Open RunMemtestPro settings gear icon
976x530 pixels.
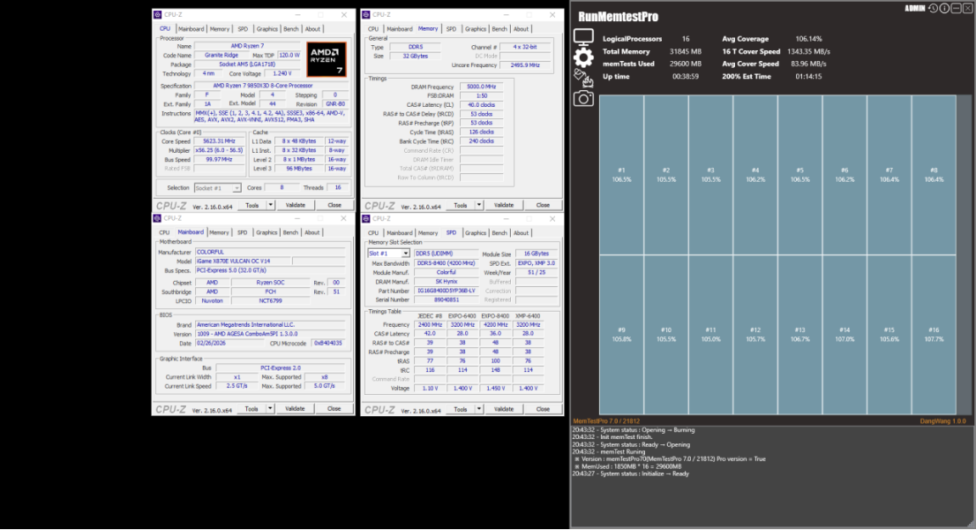pyautogui.click(x=583, y=57)
